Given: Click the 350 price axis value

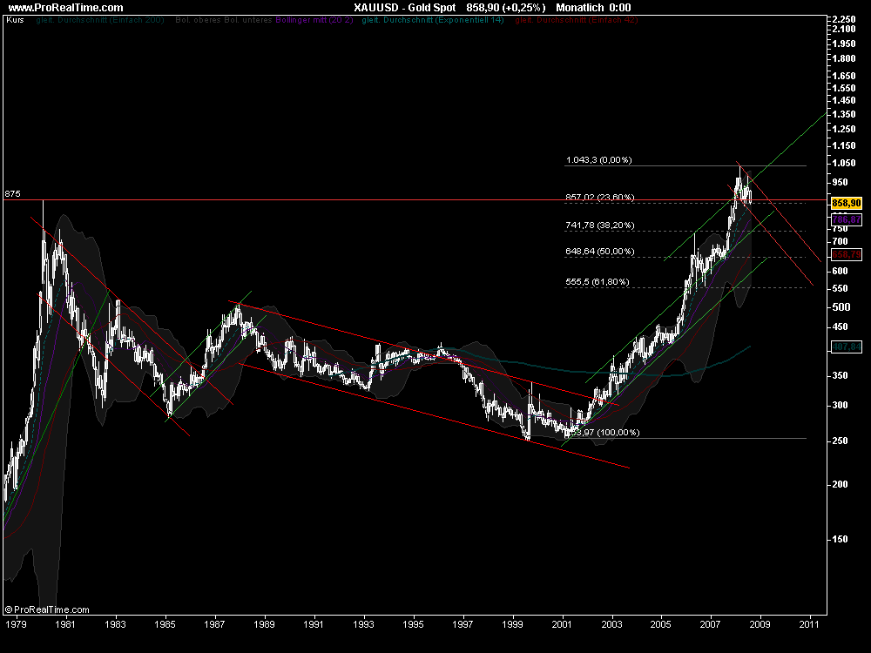Looking at the screenshot, I should click(x=840, y=375).
